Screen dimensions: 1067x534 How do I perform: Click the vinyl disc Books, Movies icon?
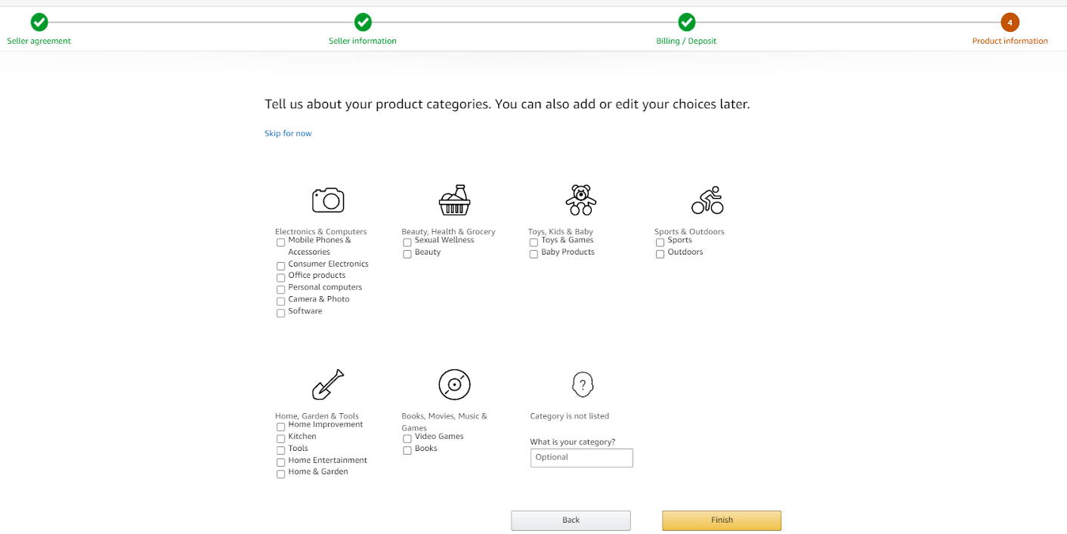[454, 384]
